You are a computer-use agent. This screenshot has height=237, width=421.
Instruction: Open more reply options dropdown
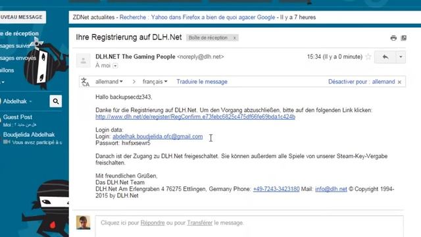coord(401,57)
